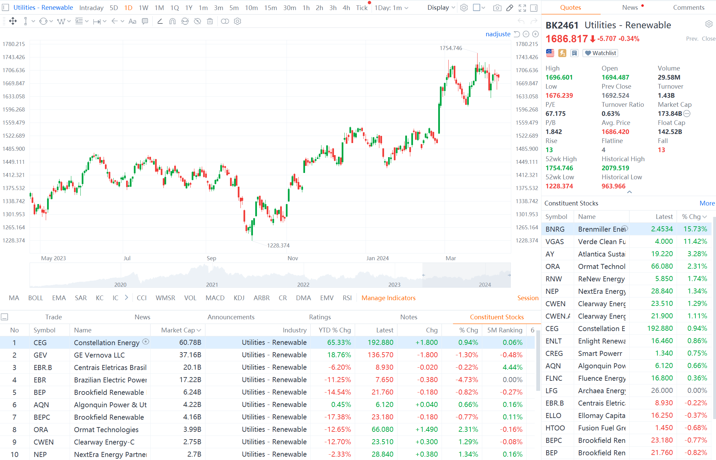Expand the 1Day: 1m interval dropdown

(x=391, y=8)
